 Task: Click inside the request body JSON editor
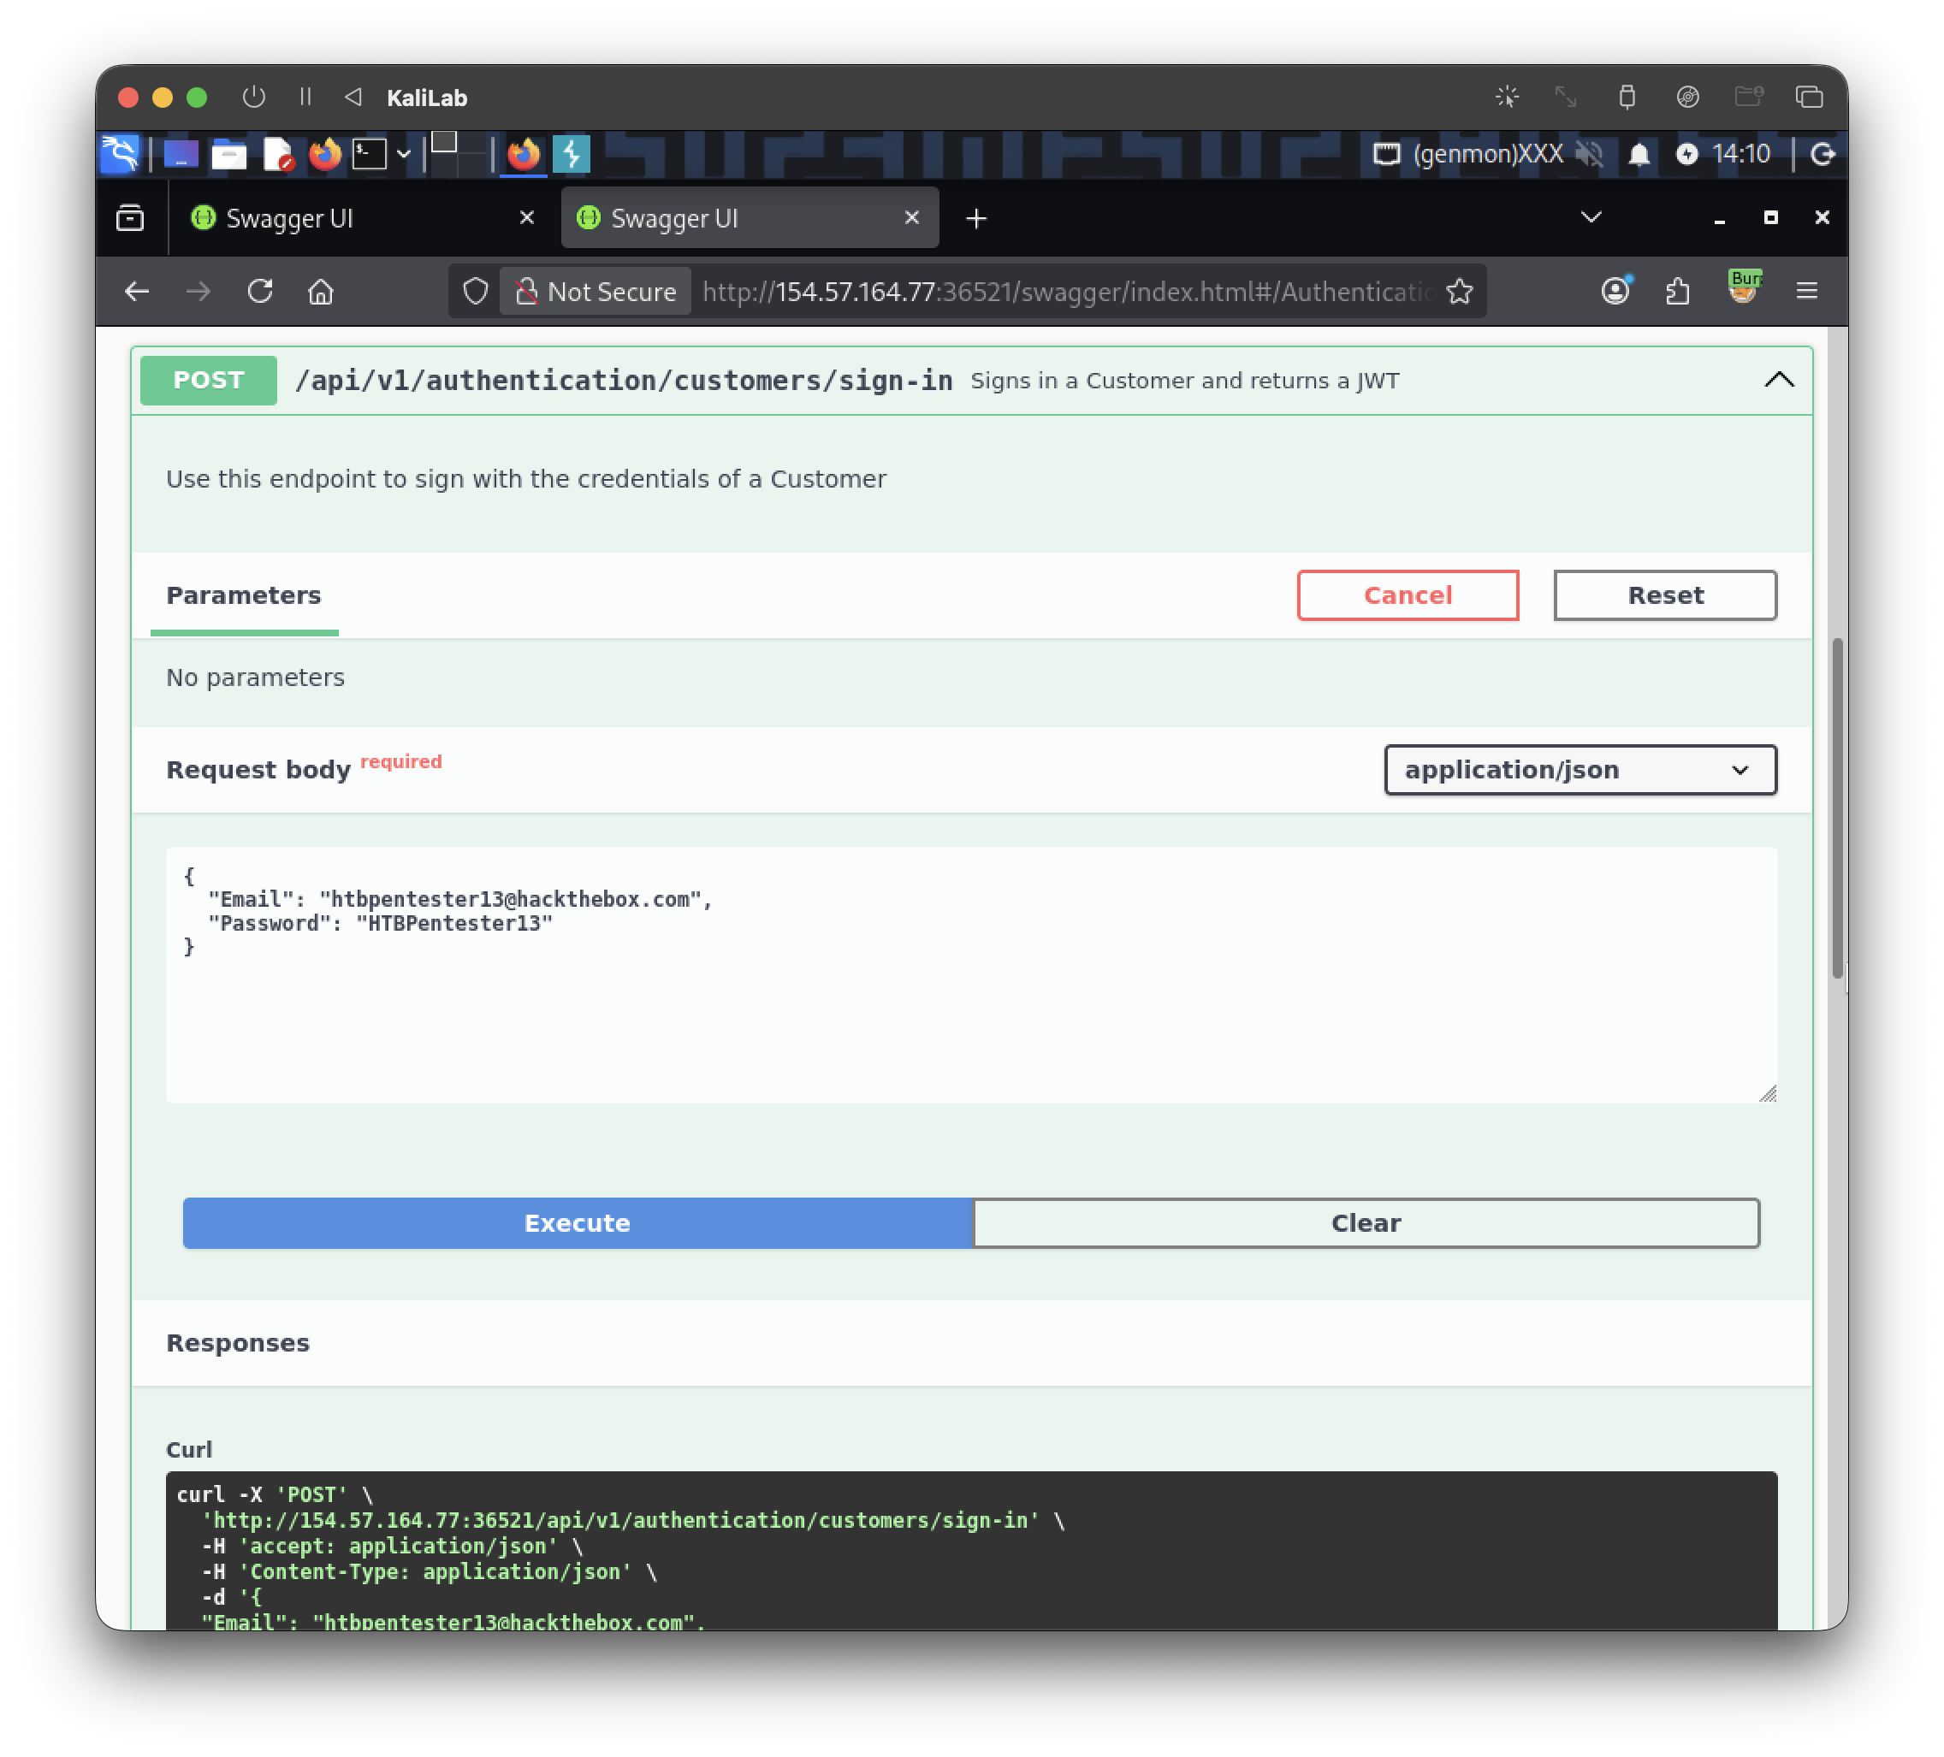tap(971, 974)
